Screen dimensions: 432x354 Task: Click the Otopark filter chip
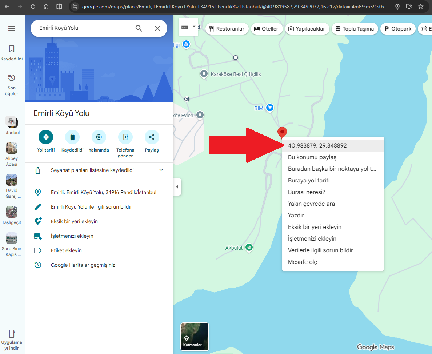point(398,29)
